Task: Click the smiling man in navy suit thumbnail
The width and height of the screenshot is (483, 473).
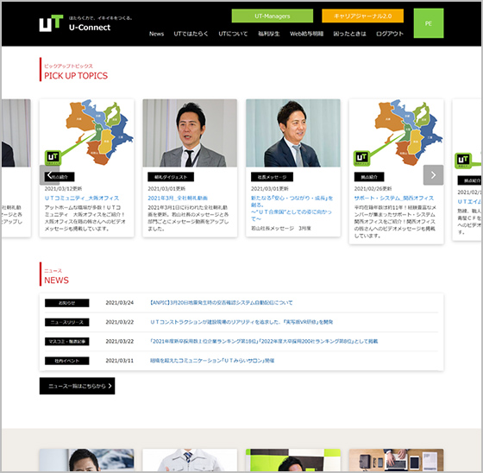Action: (x=293, y=133)
